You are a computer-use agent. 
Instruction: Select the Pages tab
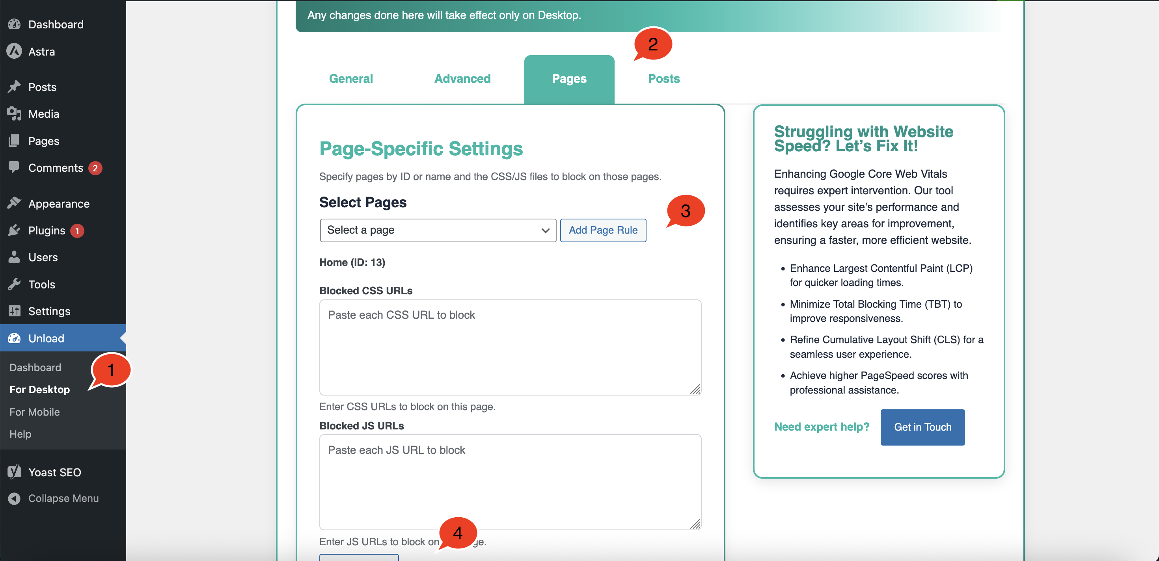point(569,79)
